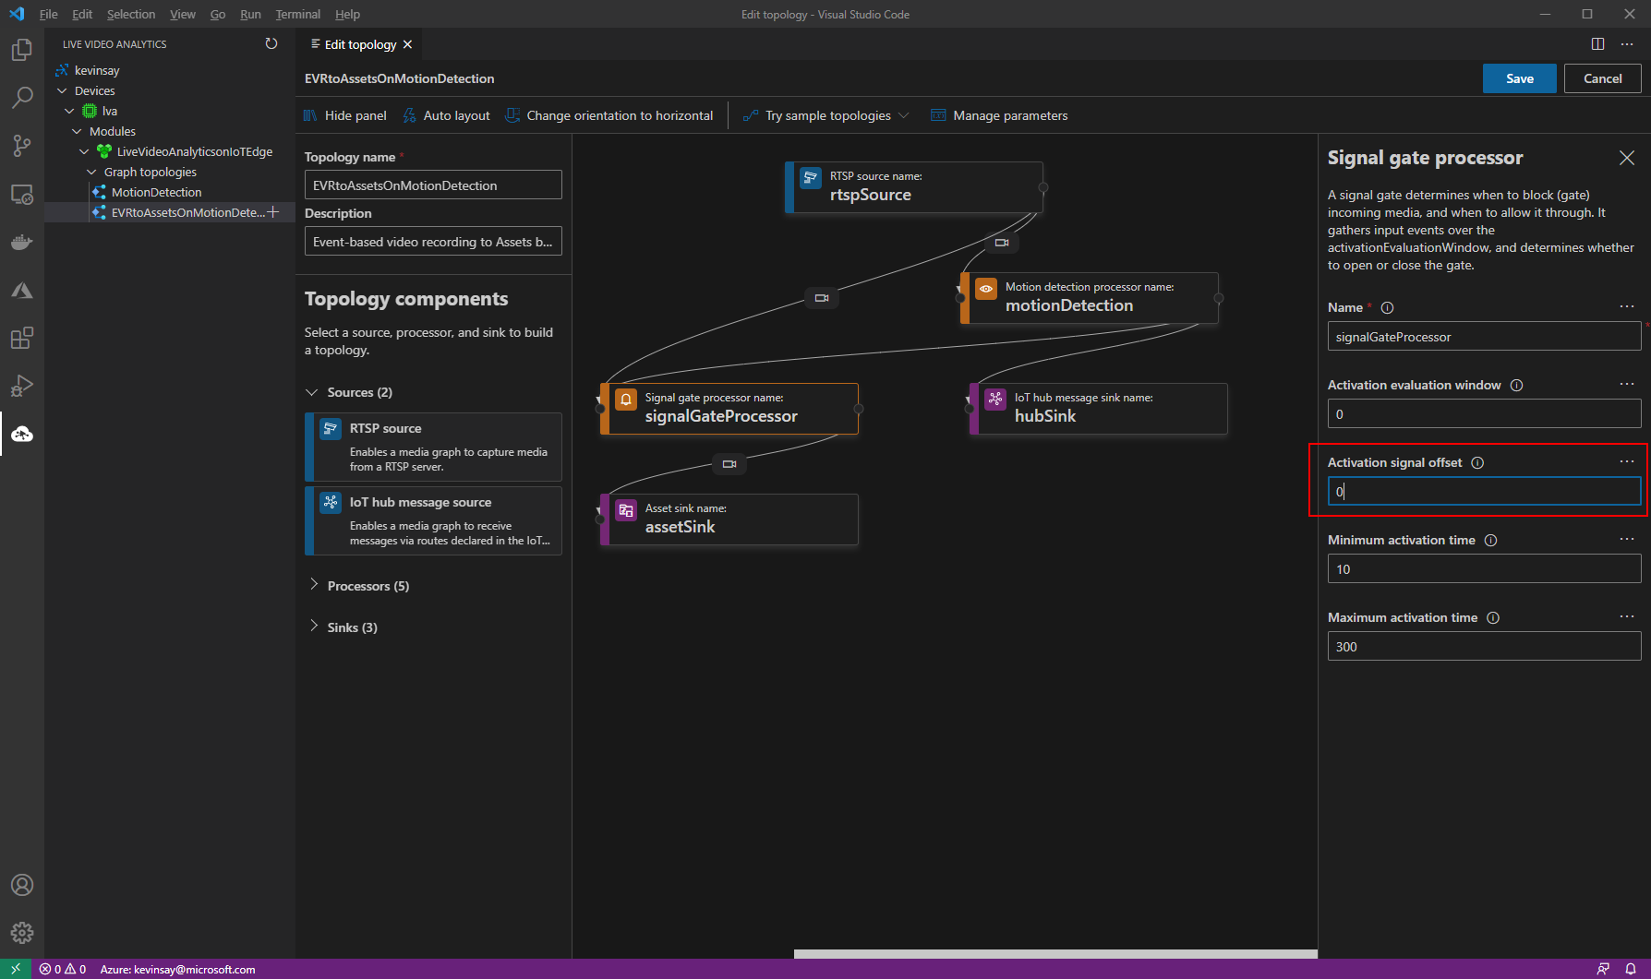The height and width of the screenshot is (979, 1651).
Task: Refresh the Live Video Analytics panel
Action: [271, 43]
